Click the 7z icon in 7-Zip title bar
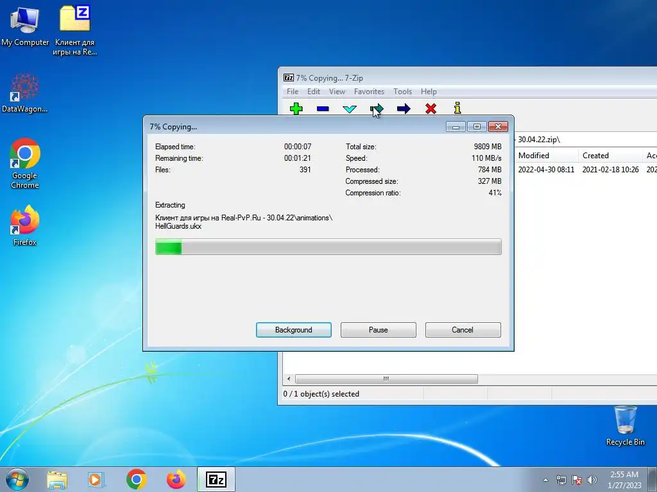657x492 pixels. coord(288,78)
